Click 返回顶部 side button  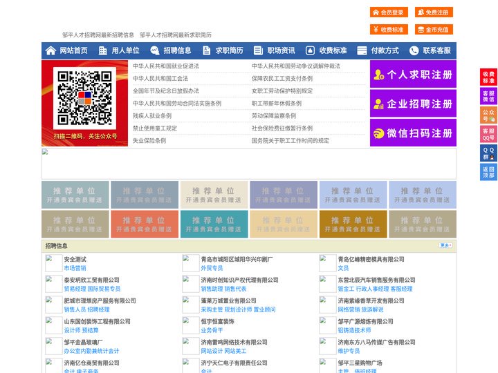[x=488, y=172]
